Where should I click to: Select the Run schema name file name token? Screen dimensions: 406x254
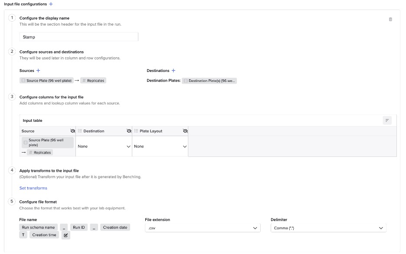(x=38, y=227)
